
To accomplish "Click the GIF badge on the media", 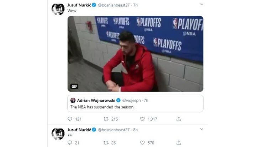I will tap(74, 87).
